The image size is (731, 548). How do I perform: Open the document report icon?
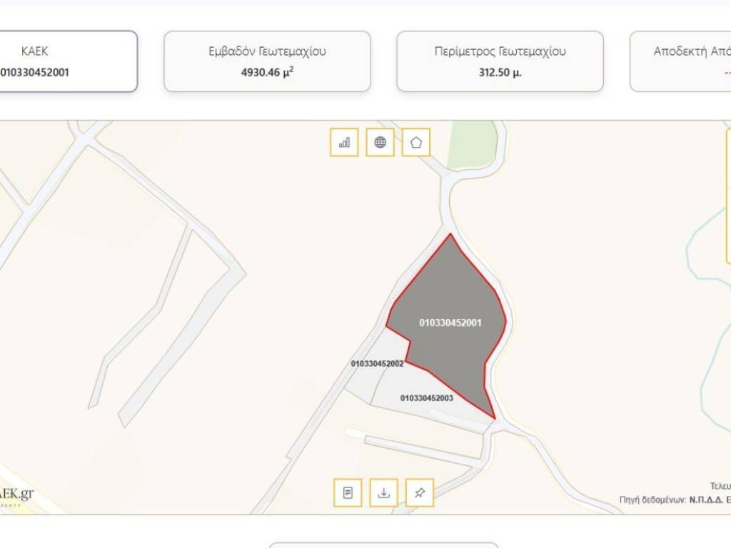pyautogui.click(x=348, y=492)
